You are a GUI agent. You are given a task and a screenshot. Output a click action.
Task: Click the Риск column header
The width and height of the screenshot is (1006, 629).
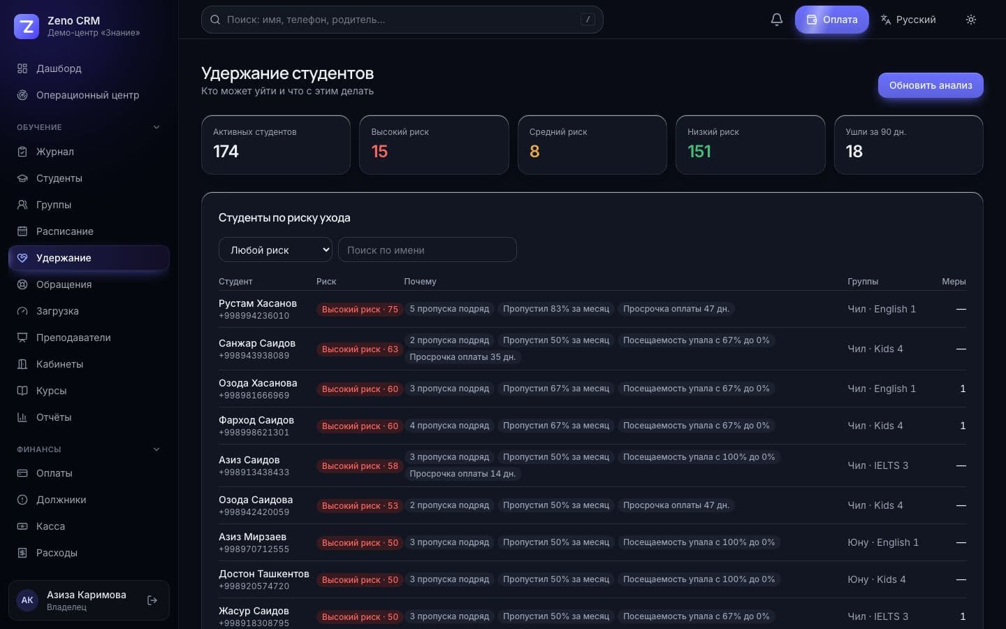click(326, 282)
